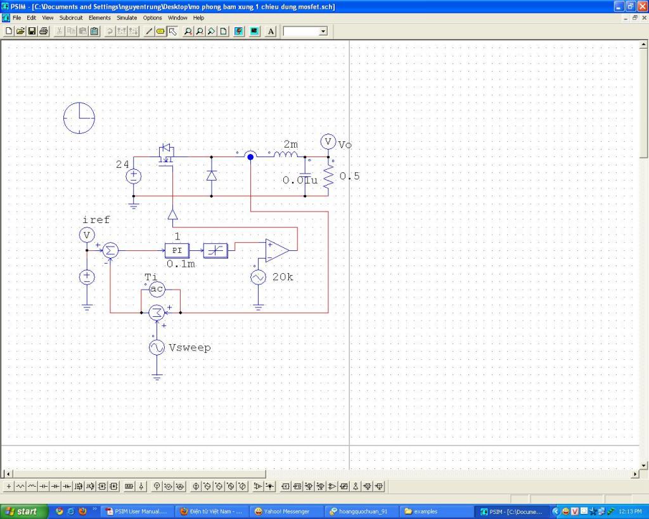This screenshot has height=519, width=649.
Task: Insert a resistor from the element bar
Action: 20,487
